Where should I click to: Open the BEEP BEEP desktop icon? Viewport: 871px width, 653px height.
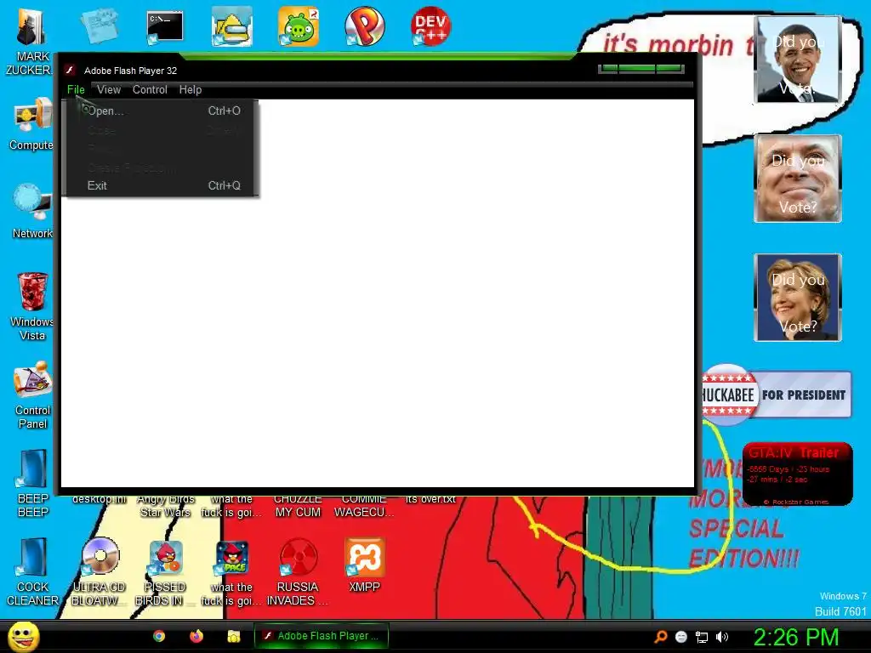[x=32, y=483]
